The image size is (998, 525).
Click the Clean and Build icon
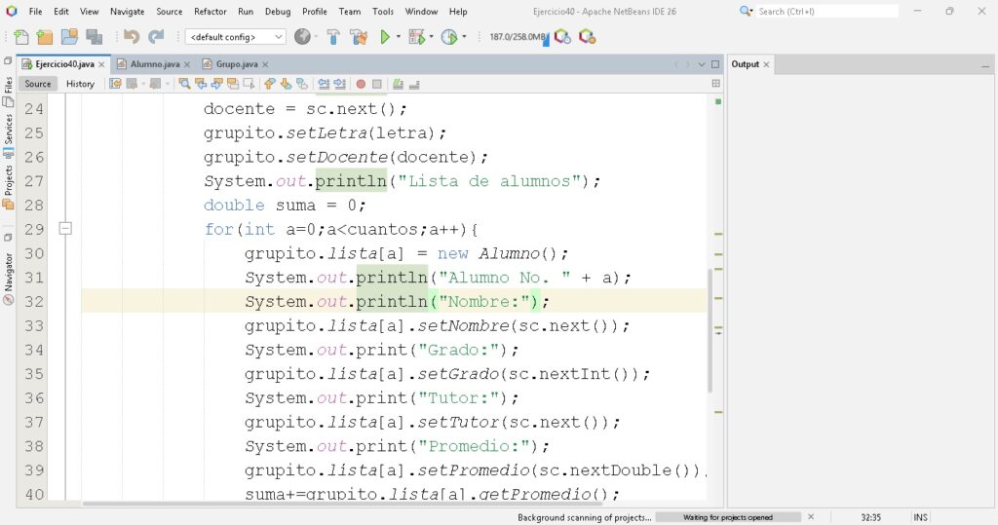359,37
